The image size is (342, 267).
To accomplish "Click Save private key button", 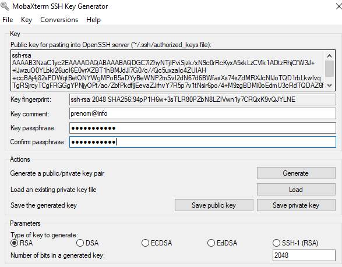I will coord(296,205).
